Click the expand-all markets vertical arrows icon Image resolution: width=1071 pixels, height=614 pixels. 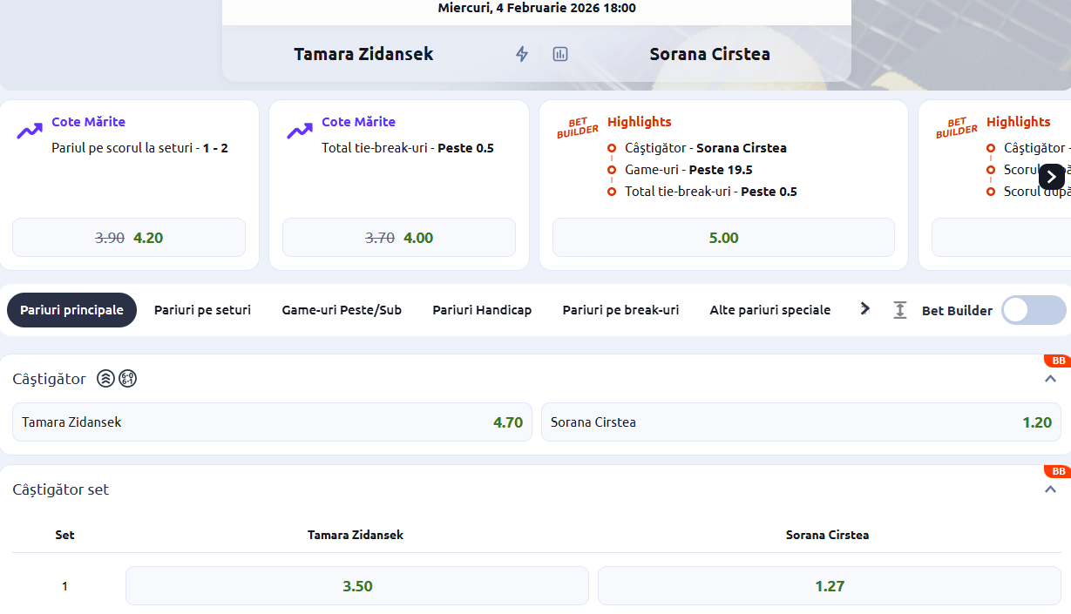coord(900,310)
